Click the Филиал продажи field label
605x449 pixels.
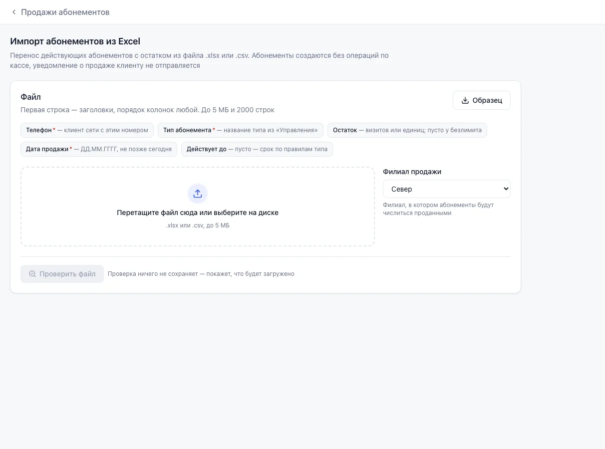coord(412,172)
